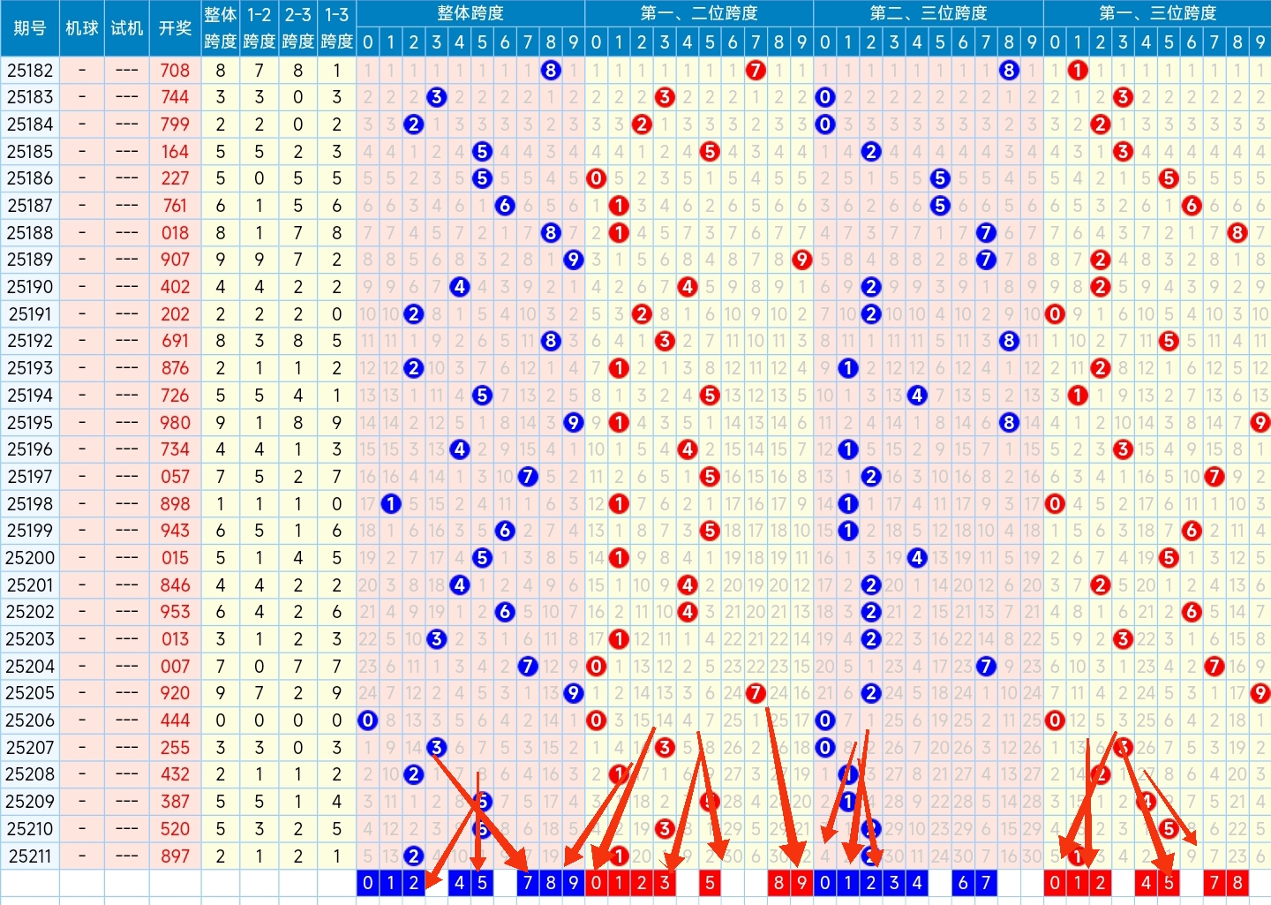Select draw result 057
This screenshot has height=905, width=1271.
pyautogui.click(x=175, y=477)
